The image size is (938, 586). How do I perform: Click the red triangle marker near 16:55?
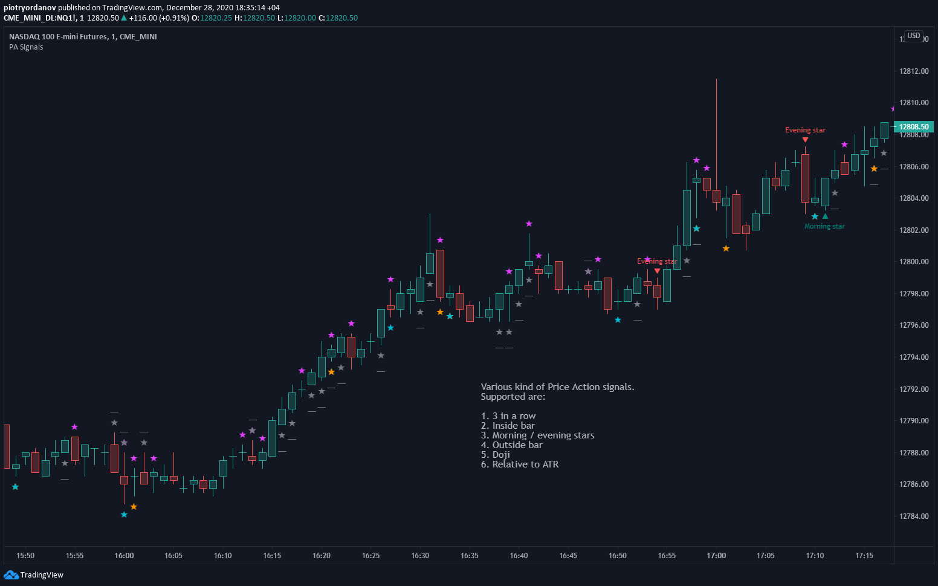point(658,271)
